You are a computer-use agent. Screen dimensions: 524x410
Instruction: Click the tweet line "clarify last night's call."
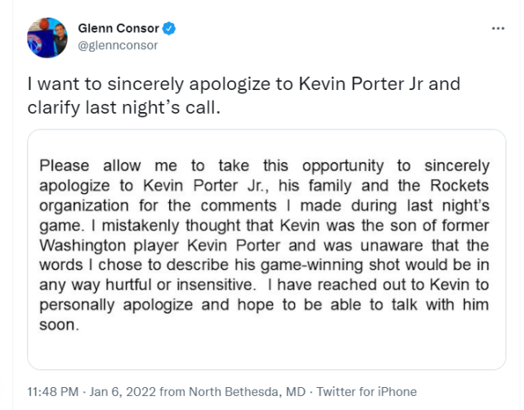click(x=124, y=107)
